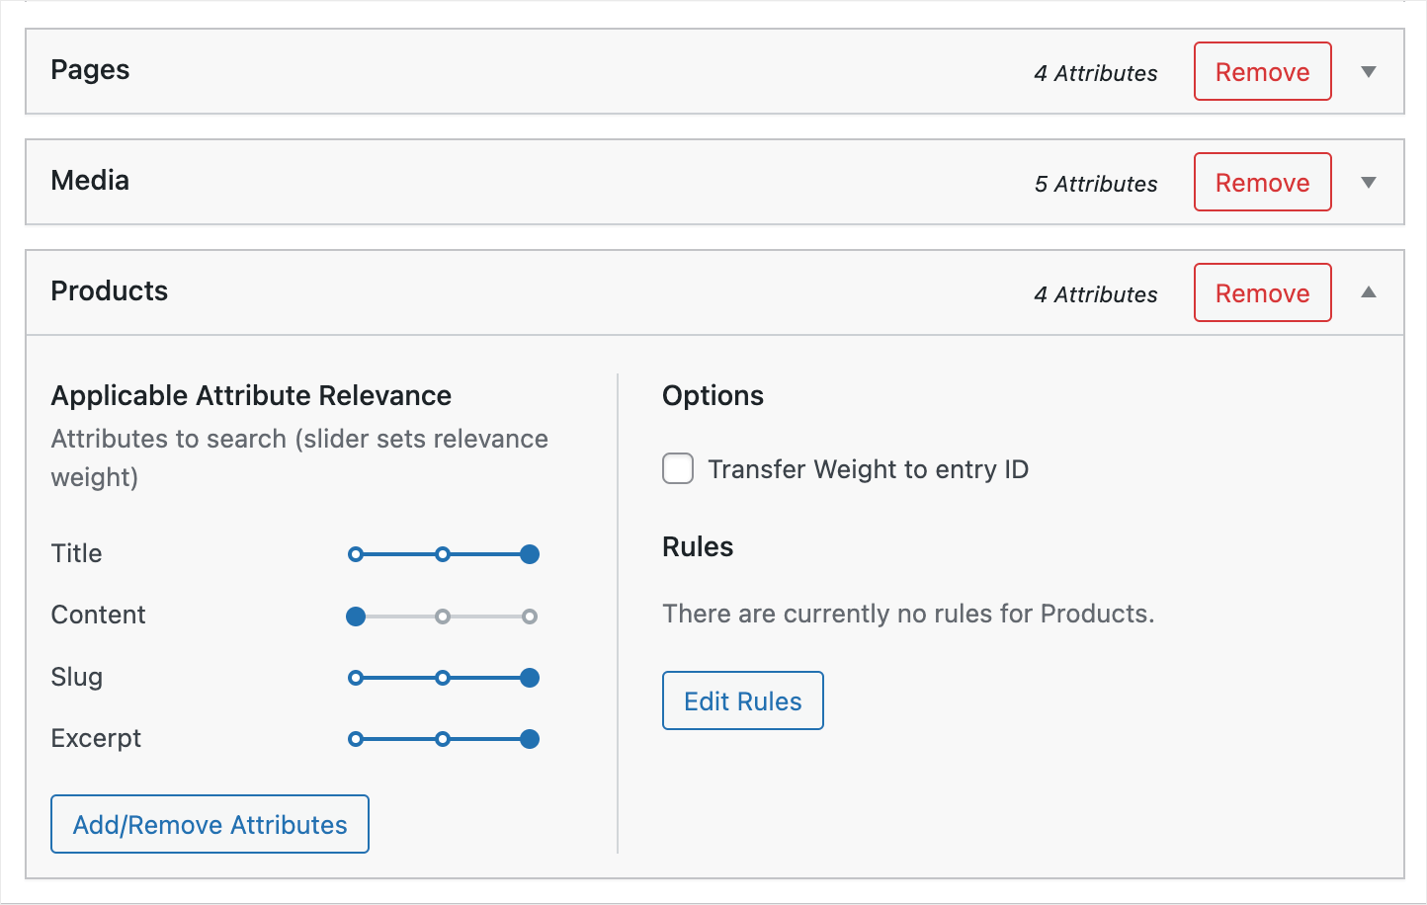The width and height of the screenshot is (1427, 905).
Task: Click '4 Attributes' label in Products row
Action: [1096, 294]
